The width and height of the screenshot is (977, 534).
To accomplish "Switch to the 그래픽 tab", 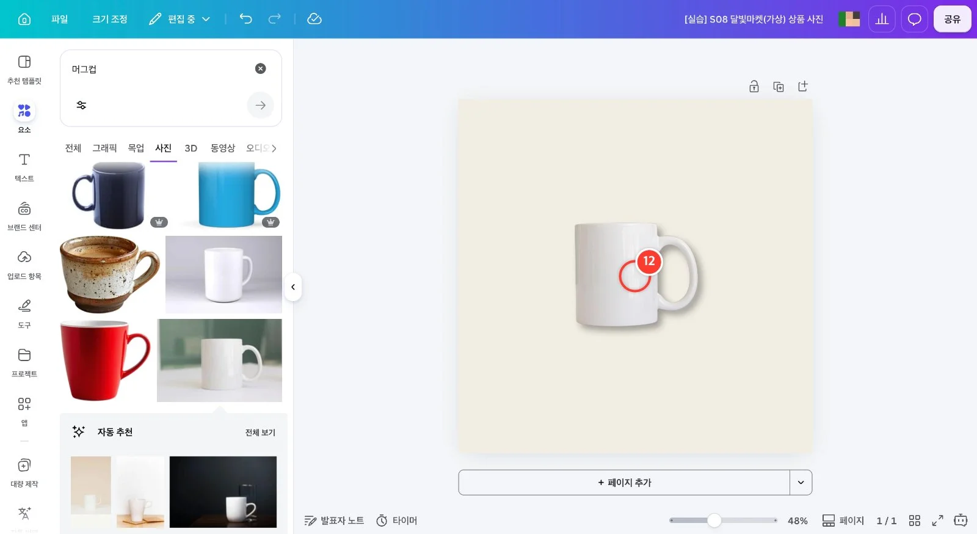I will 104,148.
